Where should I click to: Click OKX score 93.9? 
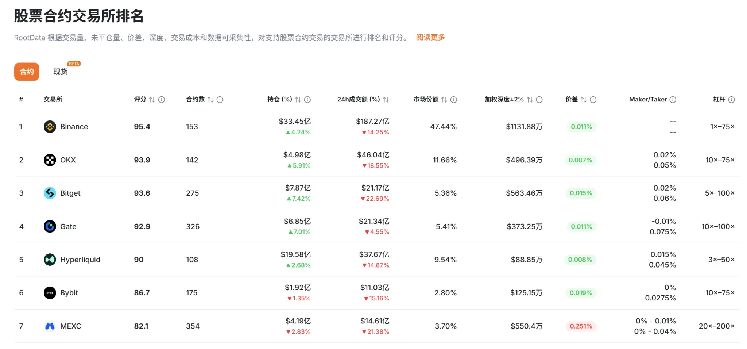142,160
